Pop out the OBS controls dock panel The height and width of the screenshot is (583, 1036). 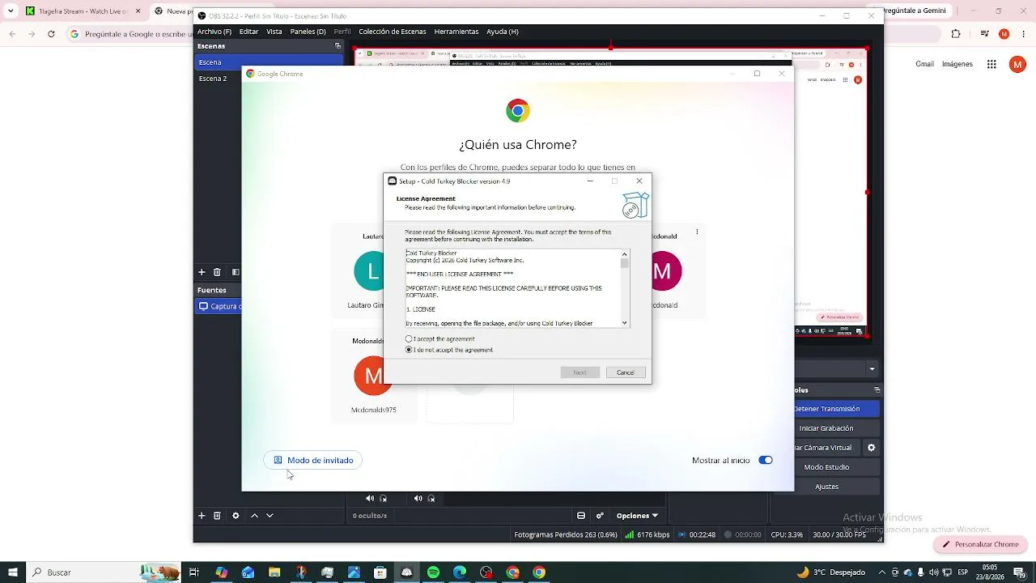(877, 390)
